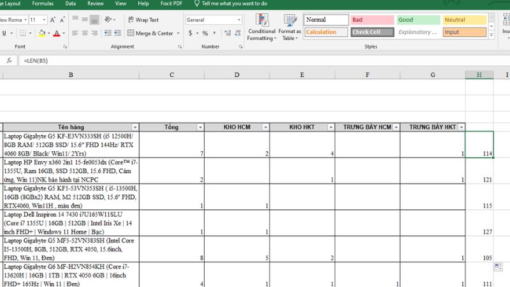Apply the Neutral cell style
This screenshot has height=287, width=510.
click(x=465, y=20)
